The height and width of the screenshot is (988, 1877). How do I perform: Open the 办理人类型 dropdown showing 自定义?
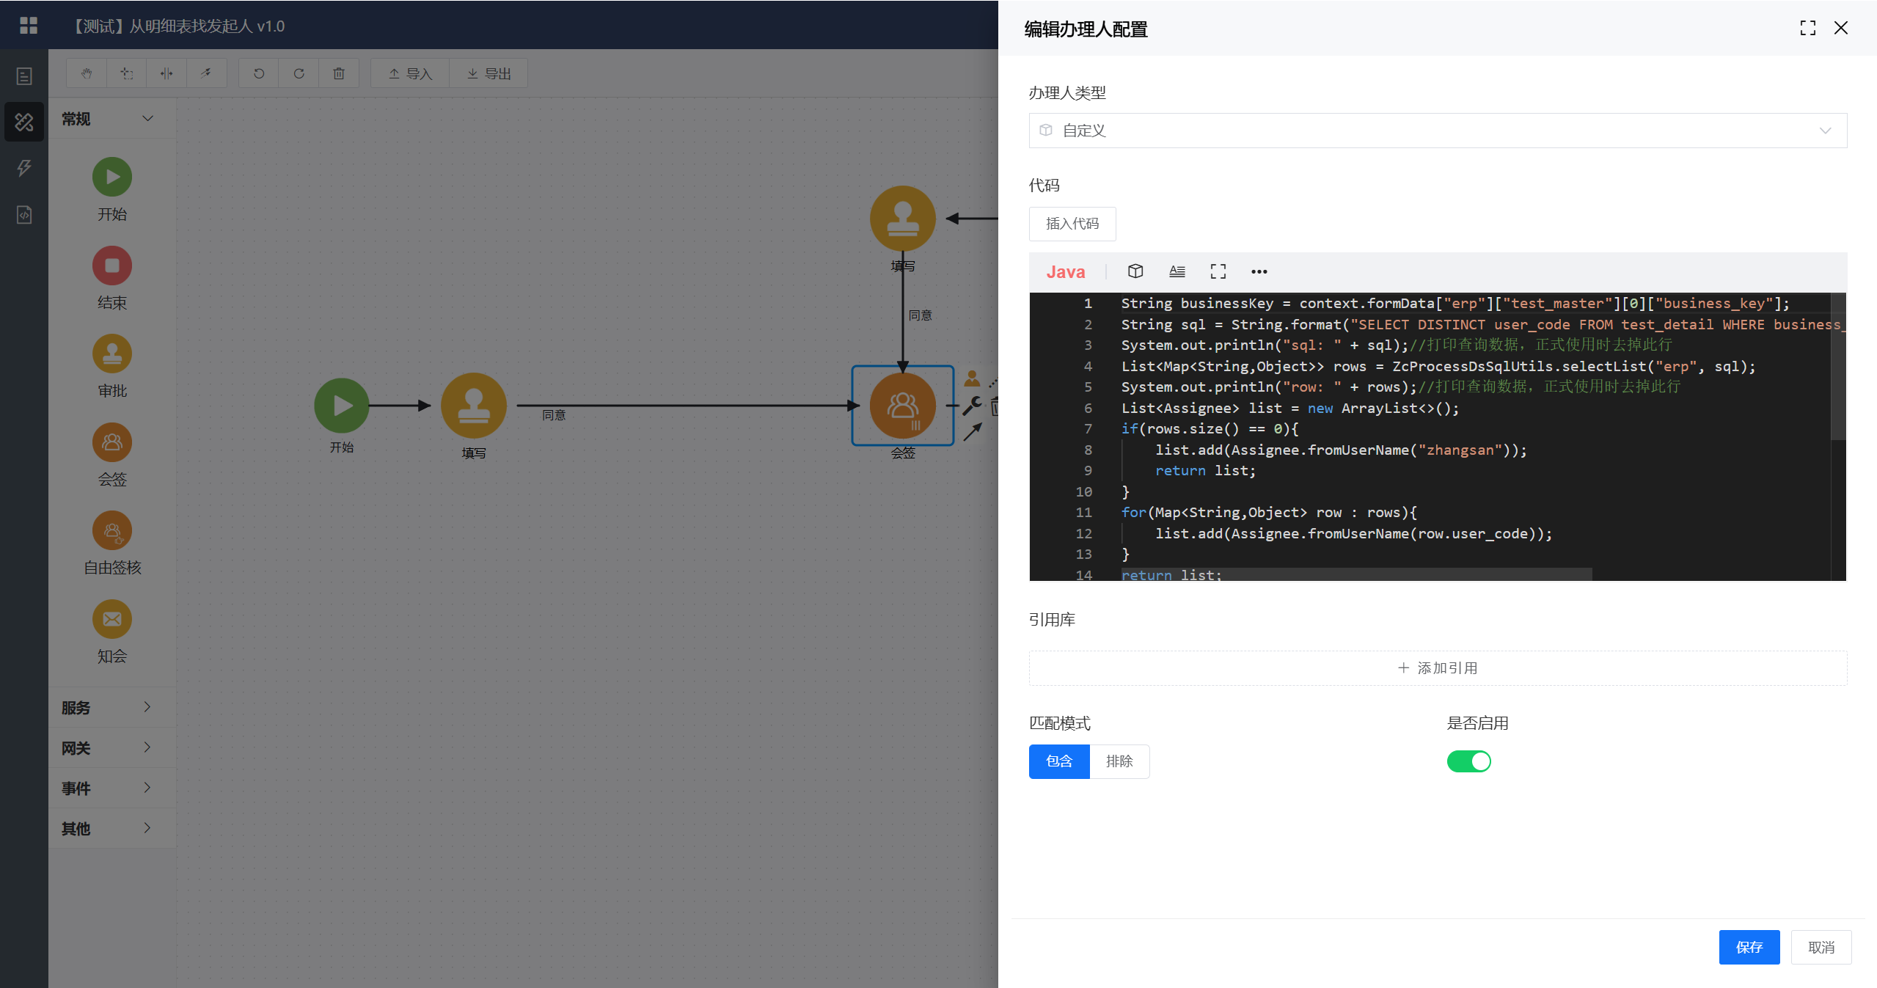1437,131
